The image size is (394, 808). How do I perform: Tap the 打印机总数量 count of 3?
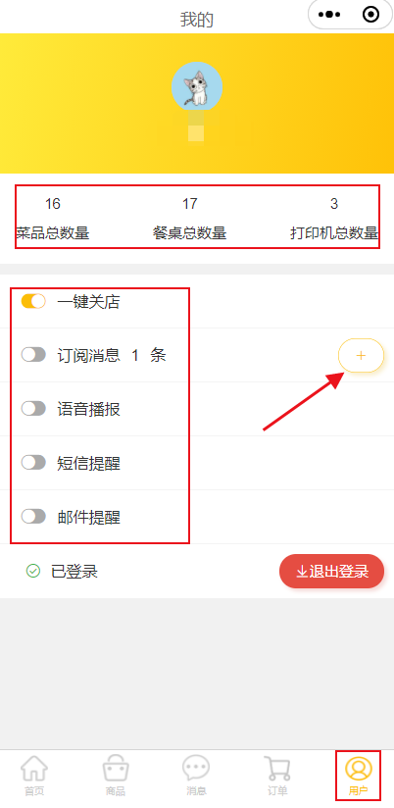tap(334, 204)
